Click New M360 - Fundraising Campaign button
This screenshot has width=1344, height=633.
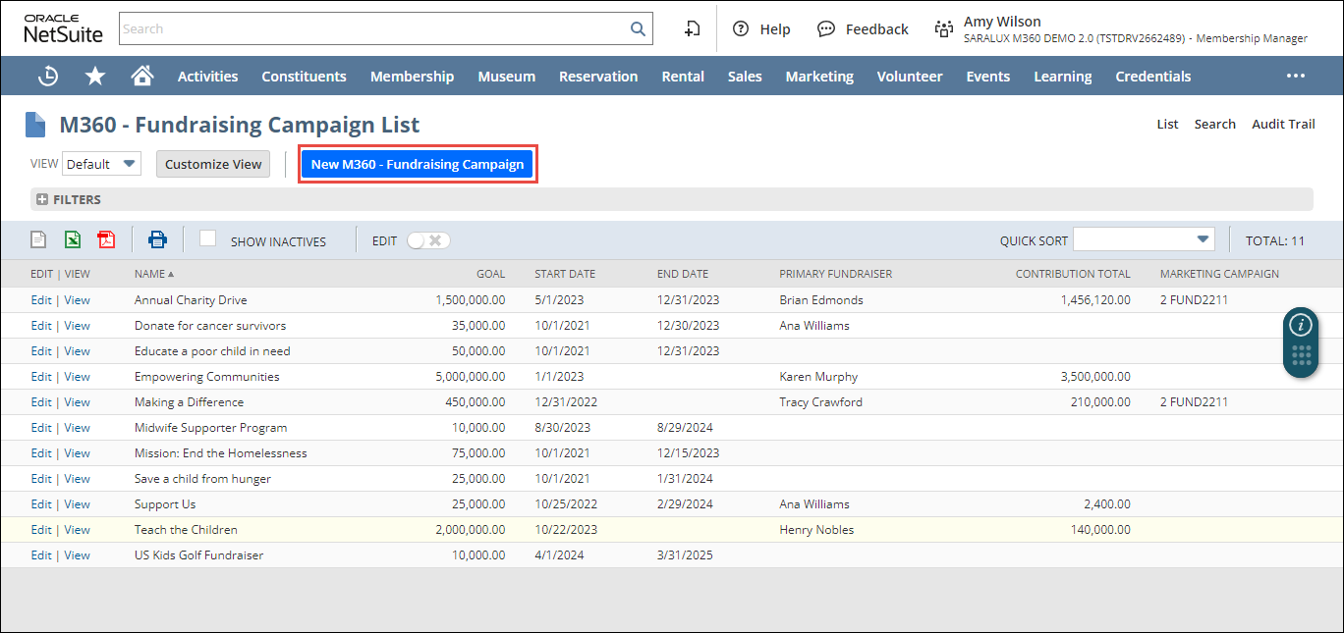click(418, 164)
